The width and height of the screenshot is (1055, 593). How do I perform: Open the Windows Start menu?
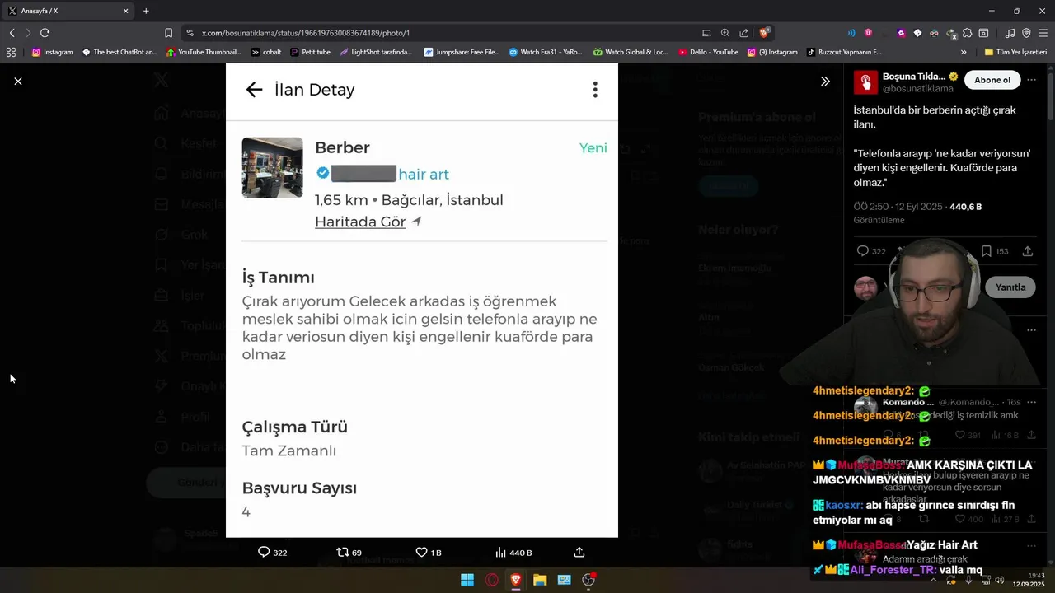tap(467, 580)
